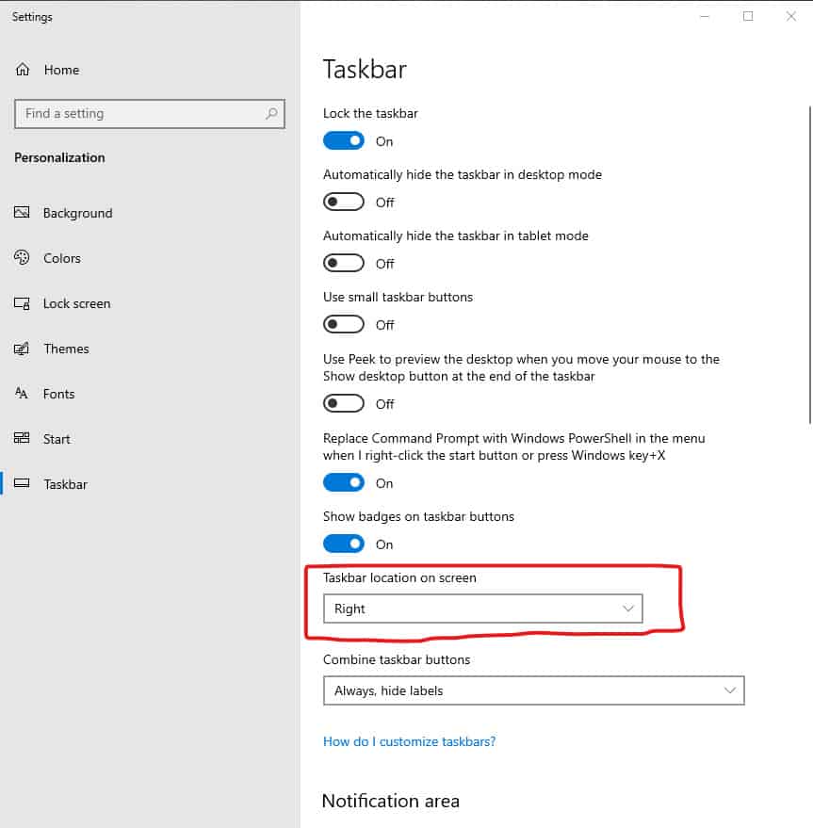Go to Home settings page
The image size is (813, 828).
(x=61, y=70)
